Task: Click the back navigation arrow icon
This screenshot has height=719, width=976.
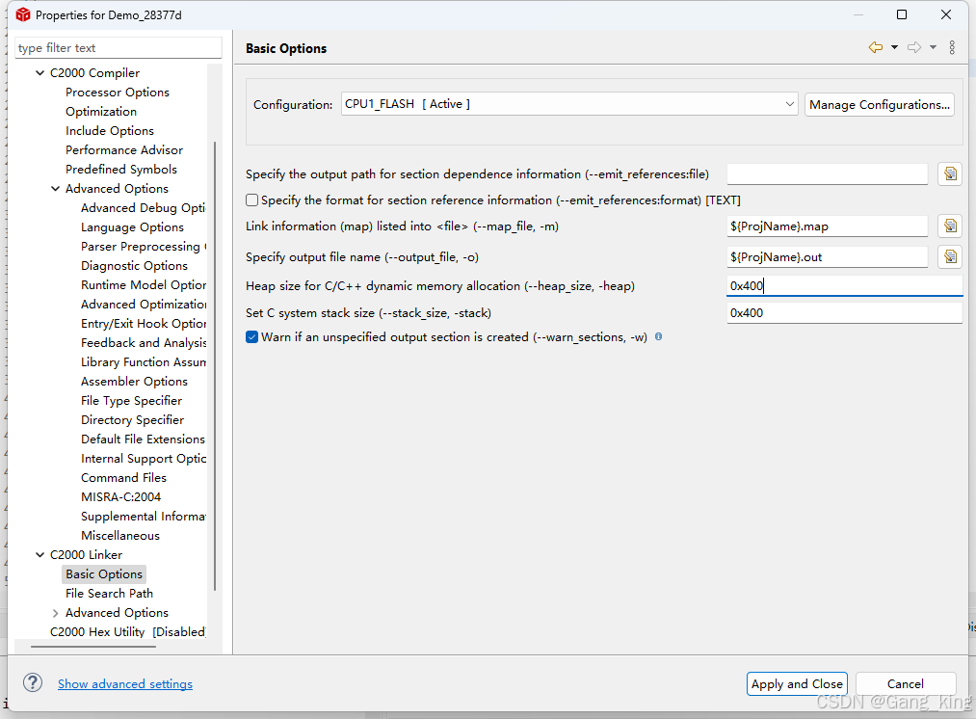Action: (875, 47)
